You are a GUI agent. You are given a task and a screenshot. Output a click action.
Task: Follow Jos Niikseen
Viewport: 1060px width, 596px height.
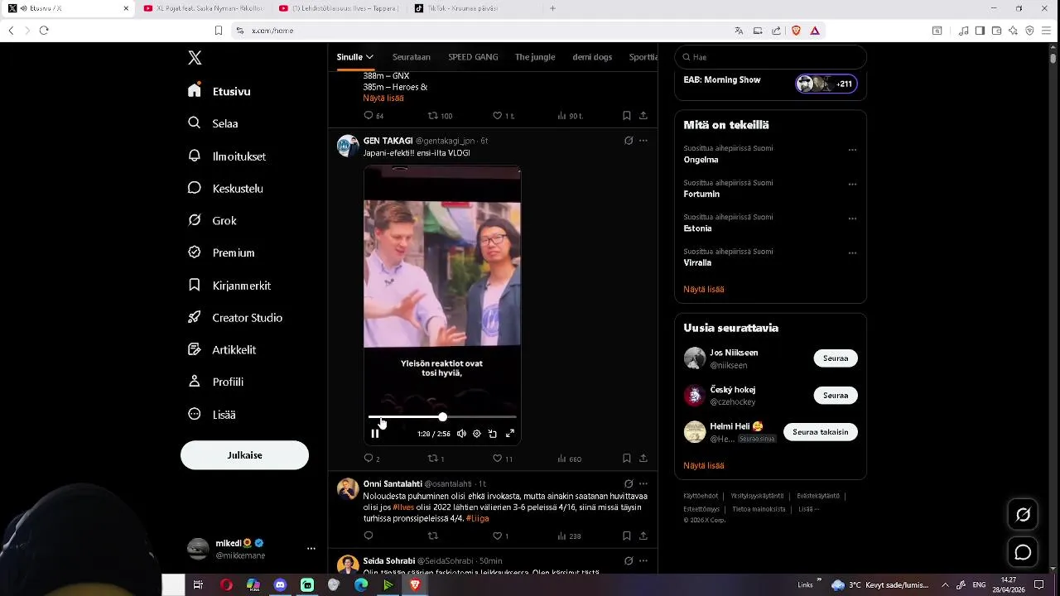[x=836, y=358]
